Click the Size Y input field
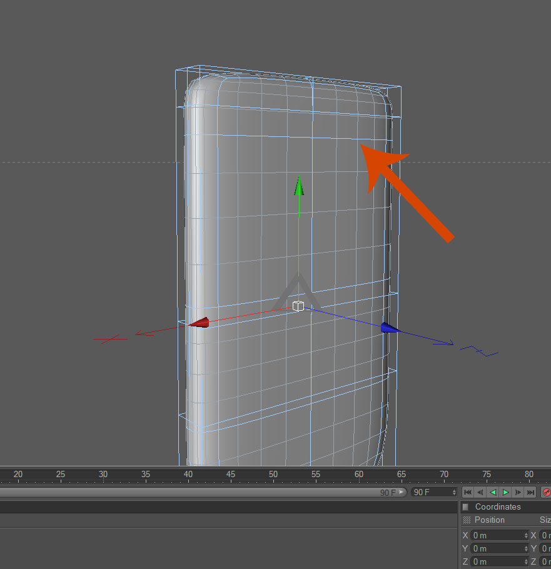 click(x=545, y=548)
